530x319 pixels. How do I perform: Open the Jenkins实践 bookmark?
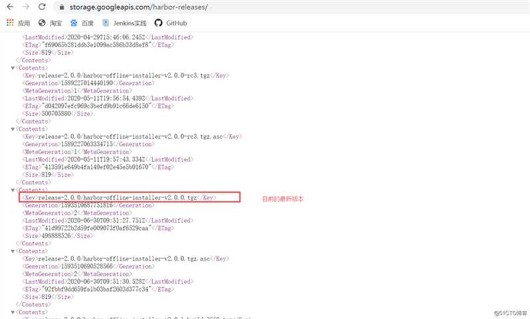[124, 23]
